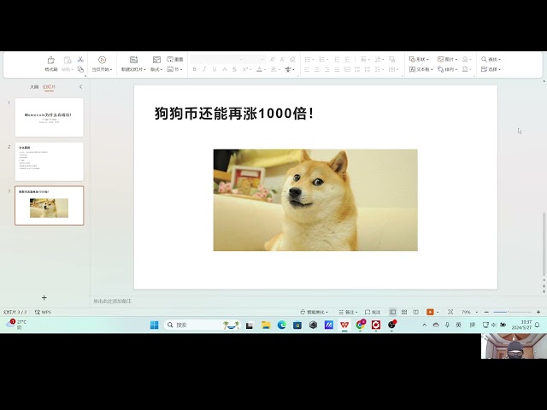Switch to slide sorter view icon
Screen dimensions: 547x410
point(404,312)
